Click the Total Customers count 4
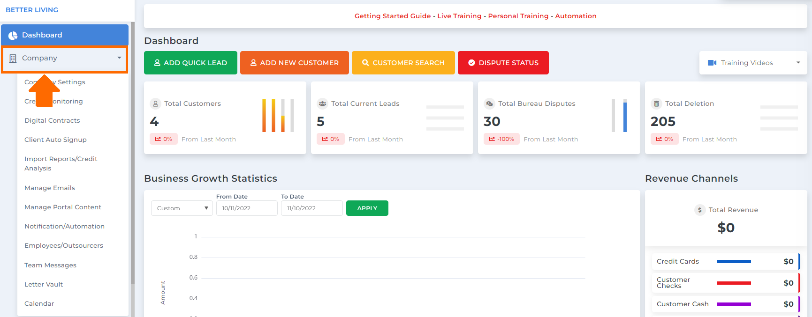 [154, 122]
